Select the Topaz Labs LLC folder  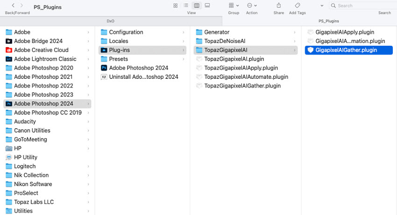click(x=47, y=202)
